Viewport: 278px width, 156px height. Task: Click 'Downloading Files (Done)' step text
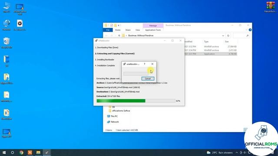coord(106,48)
